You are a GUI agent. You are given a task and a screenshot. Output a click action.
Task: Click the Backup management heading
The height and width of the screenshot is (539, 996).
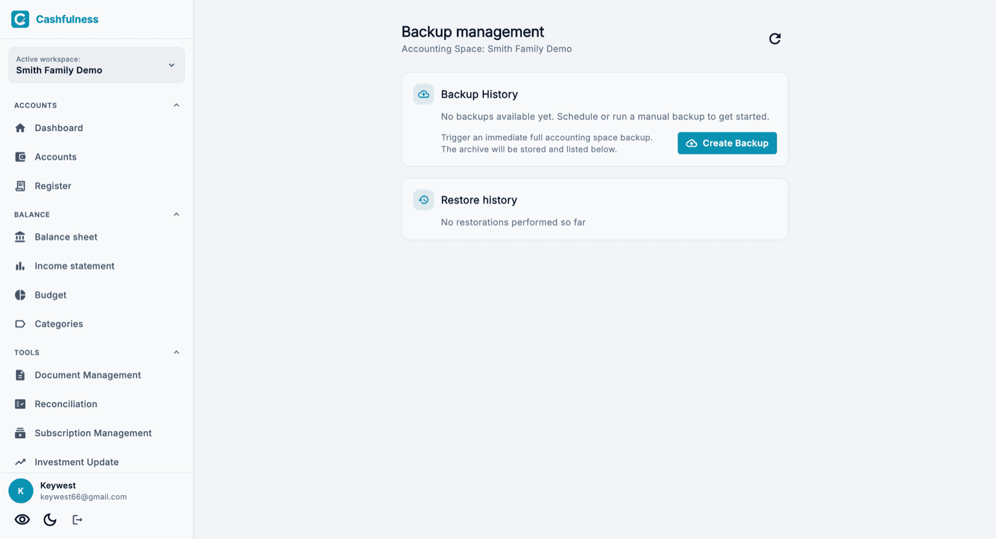(473, 32)
